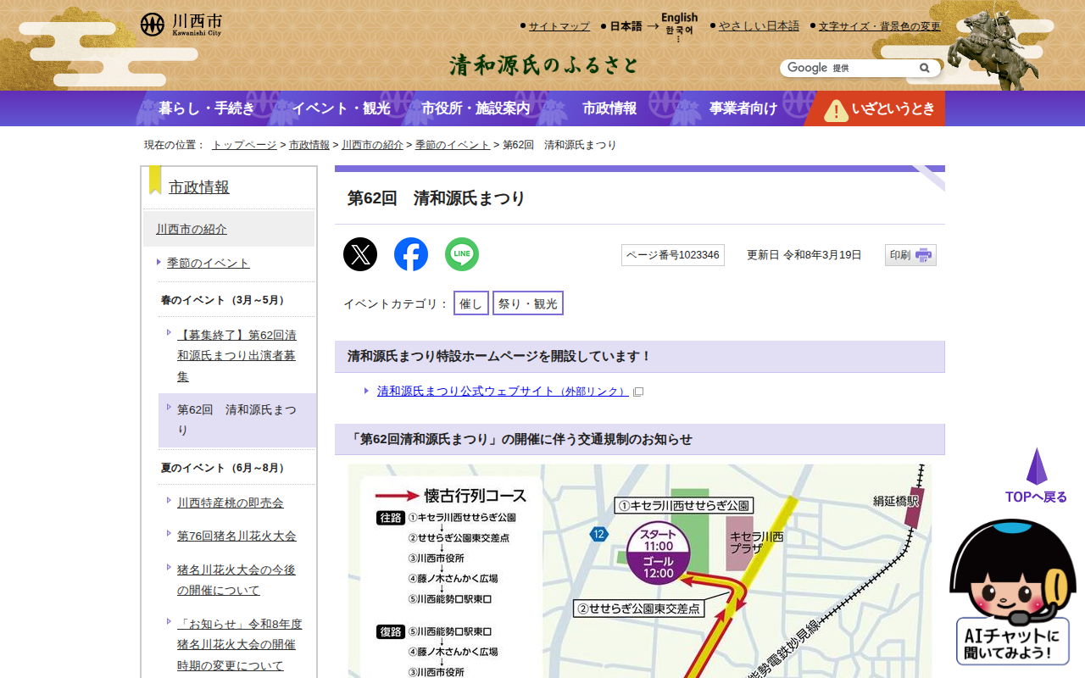Switch language to English
The height and width of the screenshot is (678, 1085).
679,18
